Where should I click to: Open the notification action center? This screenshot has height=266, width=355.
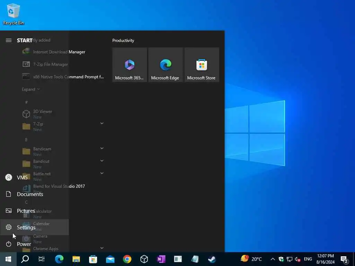(x=344, y=259)
